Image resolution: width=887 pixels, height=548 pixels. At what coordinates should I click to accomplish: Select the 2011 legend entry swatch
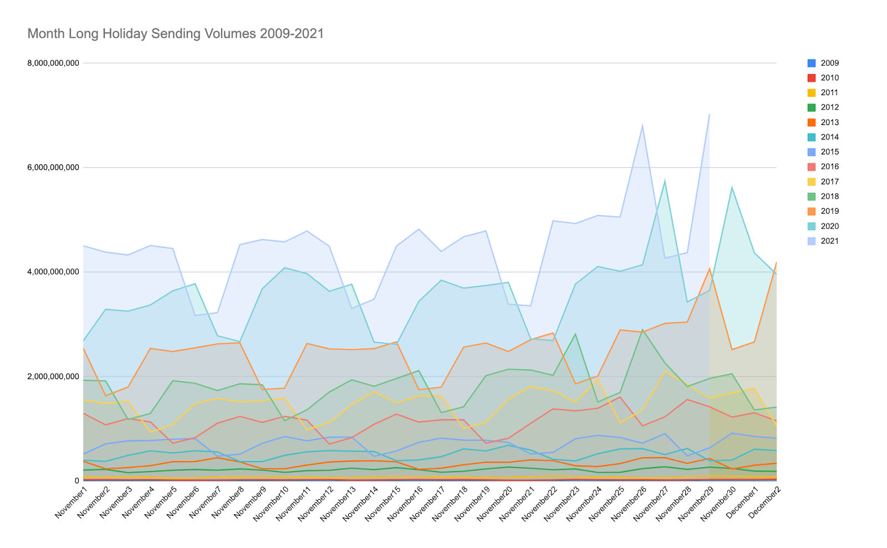click(x=812, y=93)
